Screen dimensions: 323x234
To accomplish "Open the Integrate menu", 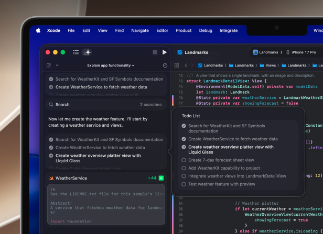I will [x=229, y=30].
